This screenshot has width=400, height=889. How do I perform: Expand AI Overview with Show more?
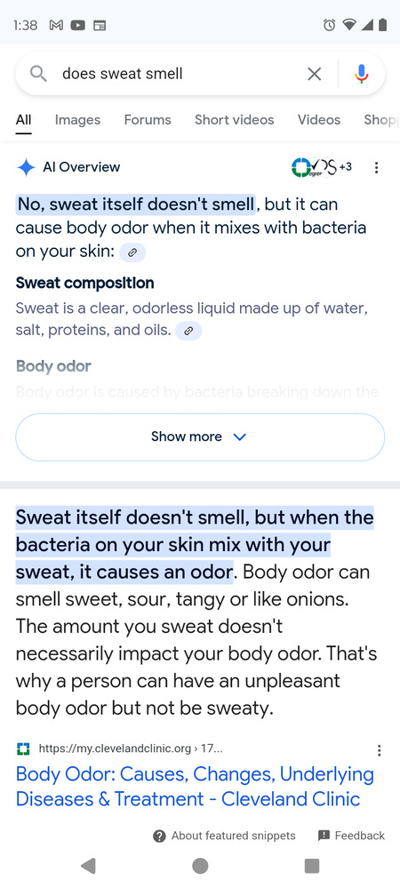click(x=200, y=437)
